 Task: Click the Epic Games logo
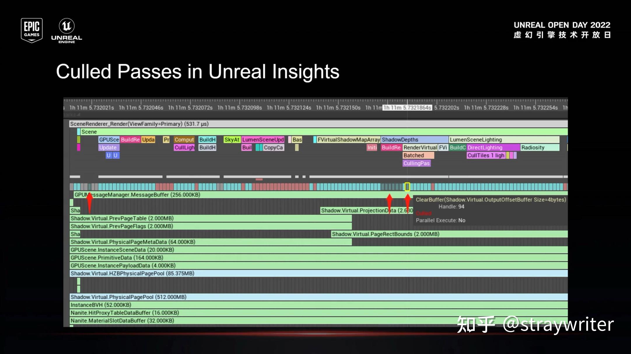[x=31, y=30]
